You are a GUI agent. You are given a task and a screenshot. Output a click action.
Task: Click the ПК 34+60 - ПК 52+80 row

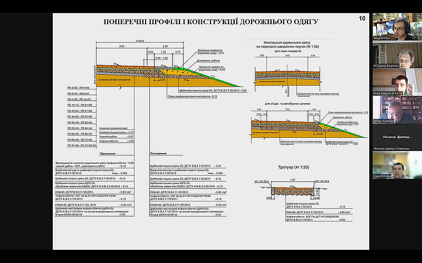(x=80, y=116)
